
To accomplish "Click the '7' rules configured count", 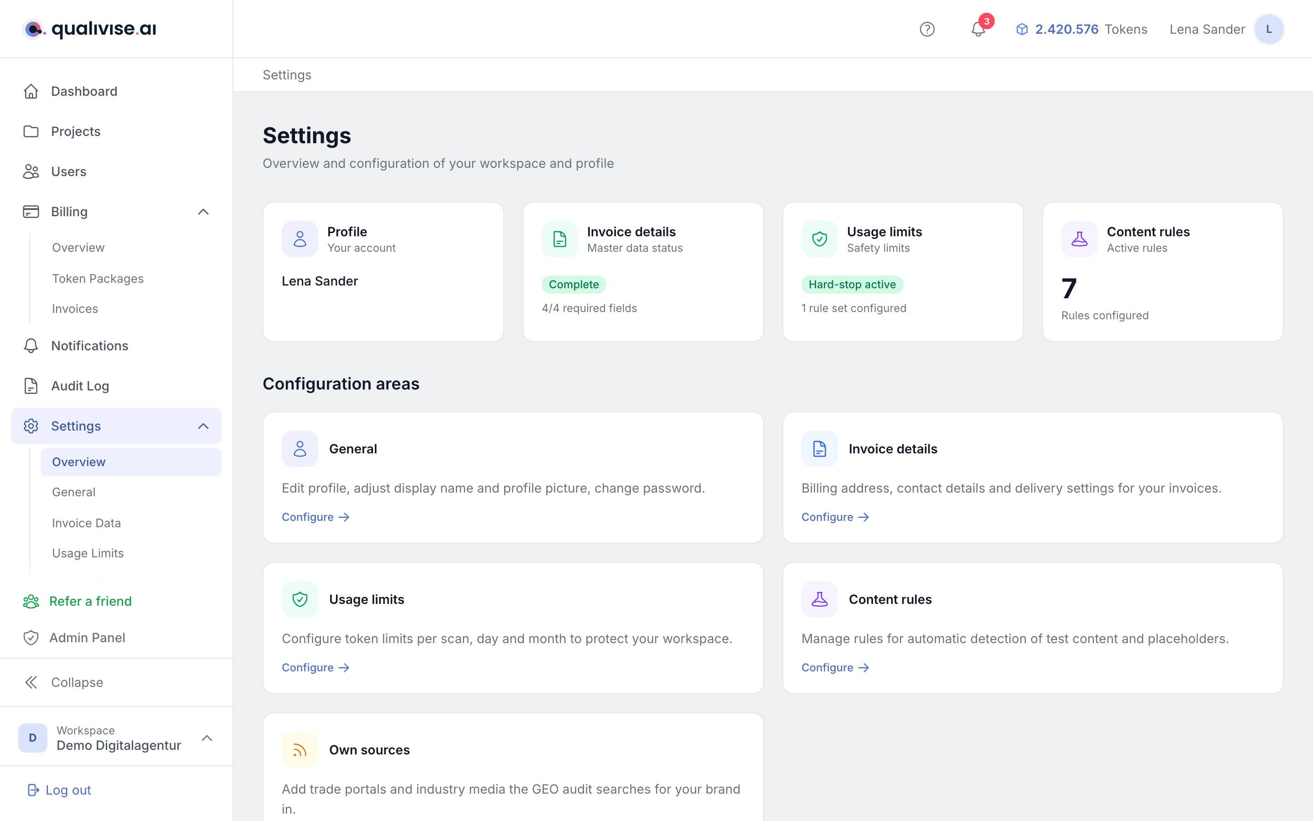I will (1069, 288).
